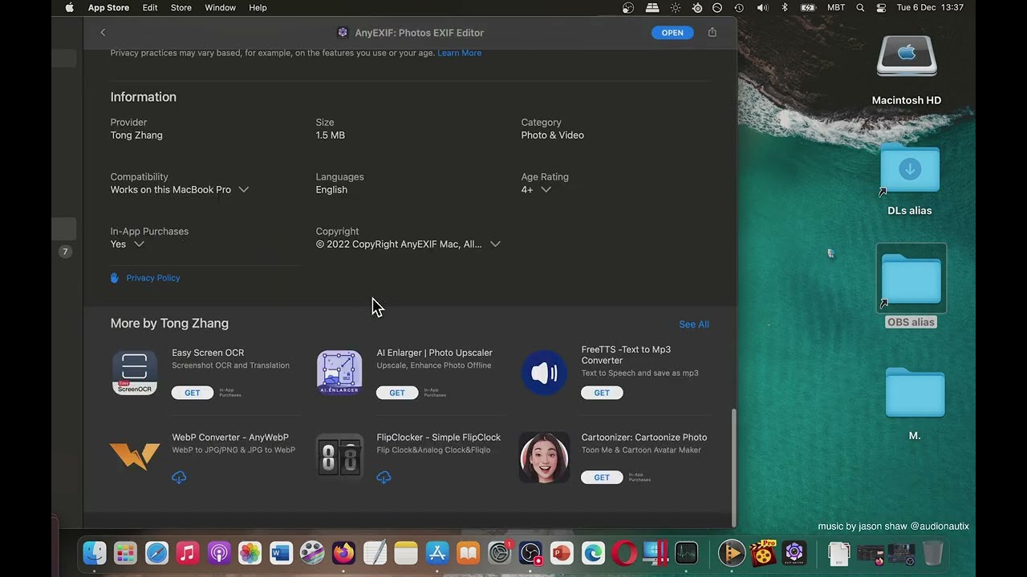The image size is (1027, 577).
Task: Open FreeTTS speaker app icon
Action: [x=544, y=373]
